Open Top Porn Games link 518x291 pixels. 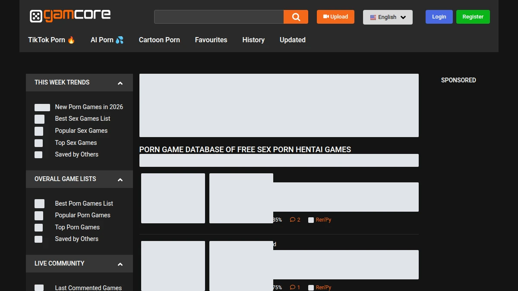click(x=77, y=227)
